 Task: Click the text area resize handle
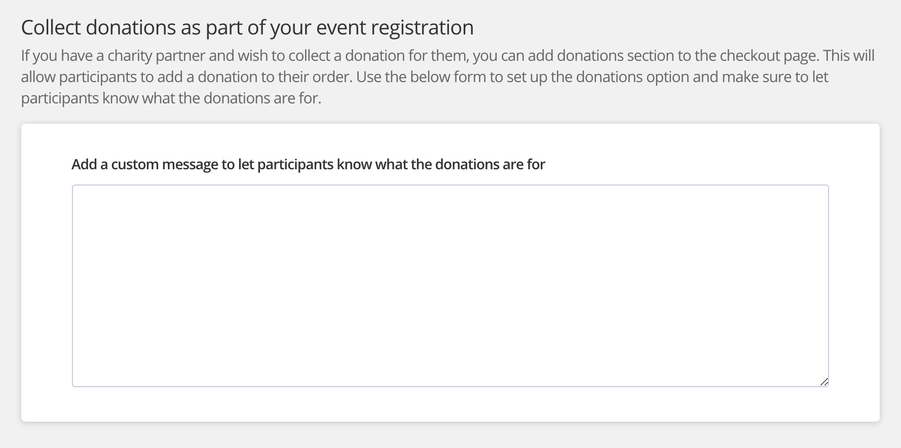[824, 382]
